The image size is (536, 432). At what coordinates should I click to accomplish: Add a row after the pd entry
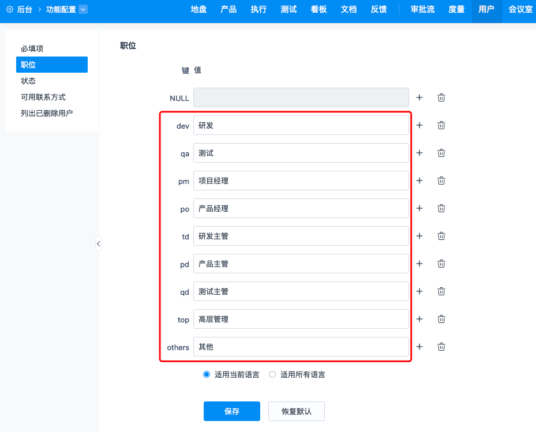[419, 264]
